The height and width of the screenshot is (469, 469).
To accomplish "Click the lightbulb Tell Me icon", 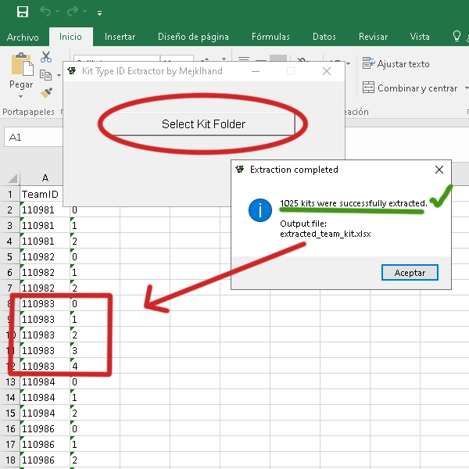I will (456, 36).
